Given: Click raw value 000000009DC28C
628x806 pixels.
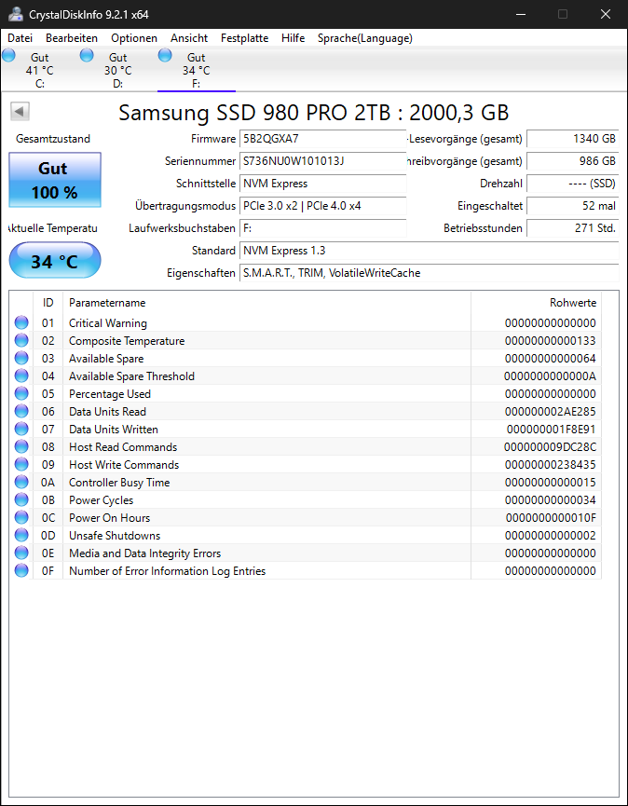Looking at the screenshot, I should pyautogui.click(x=551, y=447).
